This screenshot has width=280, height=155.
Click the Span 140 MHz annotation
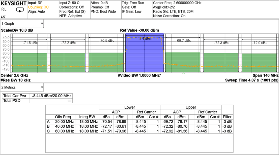click(265, 75)
